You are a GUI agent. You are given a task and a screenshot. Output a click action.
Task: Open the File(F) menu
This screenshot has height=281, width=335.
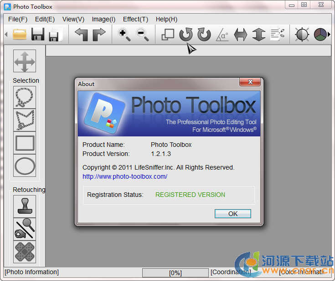[x=18, y=20]
